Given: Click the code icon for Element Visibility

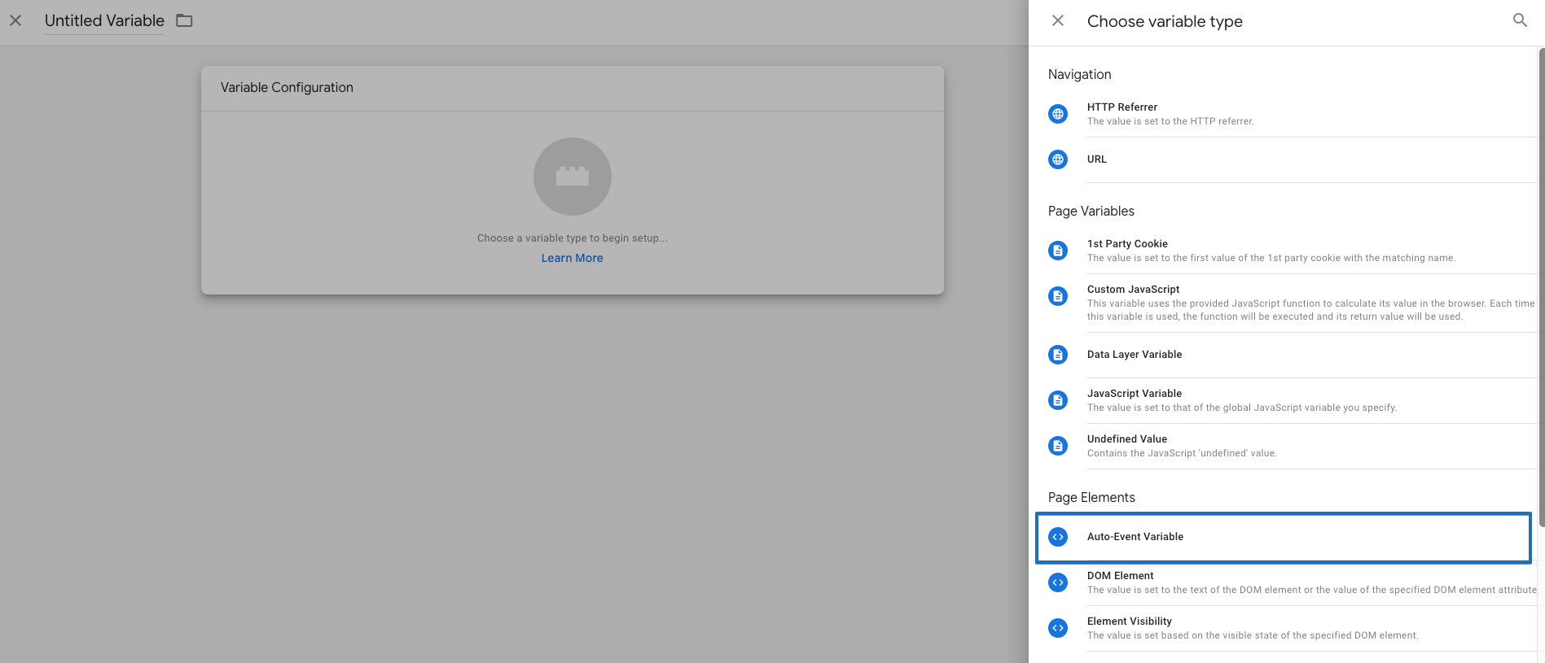Looking at the screenshot, I should (x=1058, y=628).
